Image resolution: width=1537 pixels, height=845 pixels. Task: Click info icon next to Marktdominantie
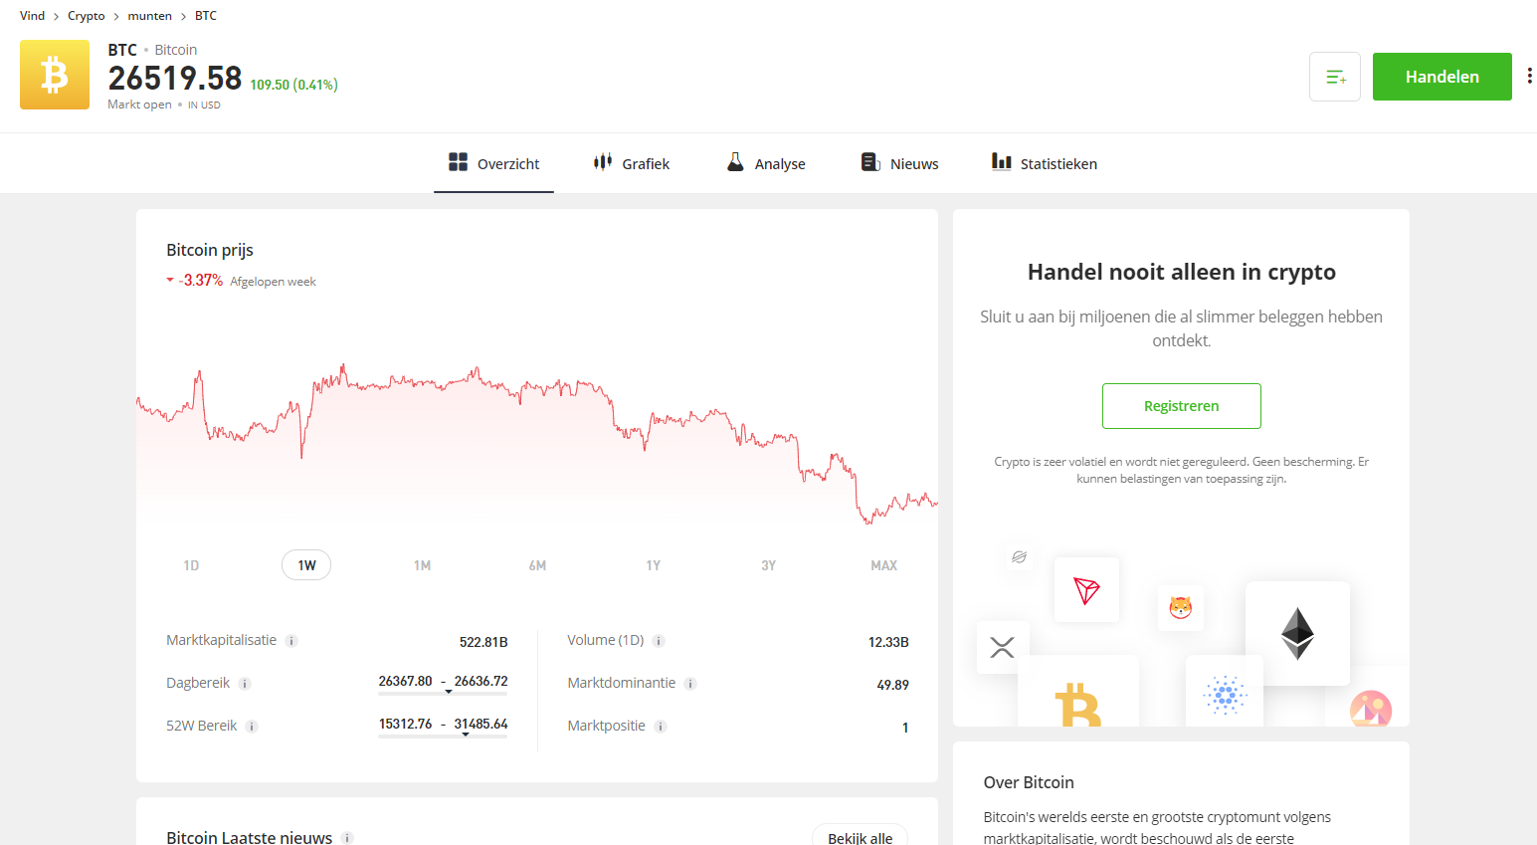690,684
